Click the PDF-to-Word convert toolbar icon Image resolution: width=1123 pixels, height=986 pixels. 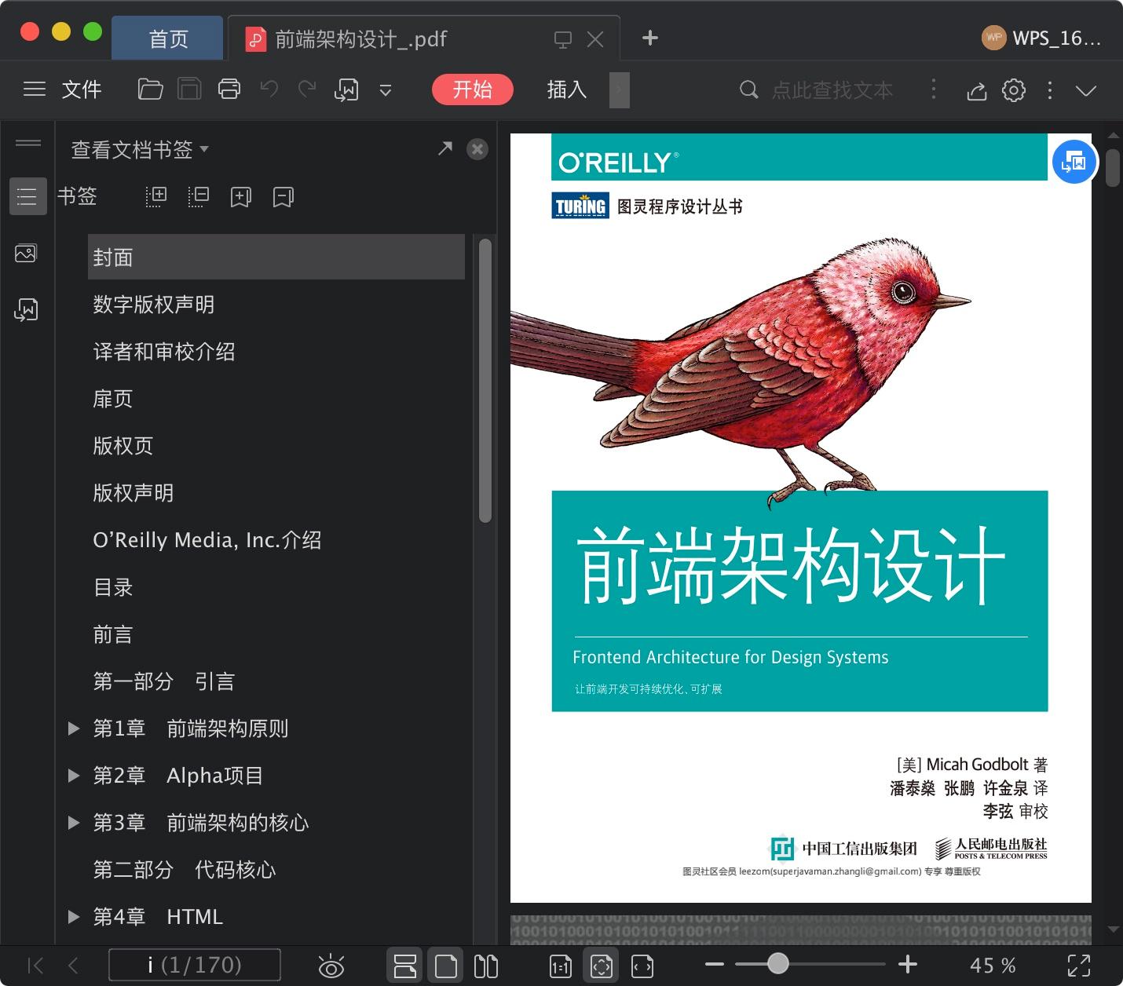click(x=346, y=90)
